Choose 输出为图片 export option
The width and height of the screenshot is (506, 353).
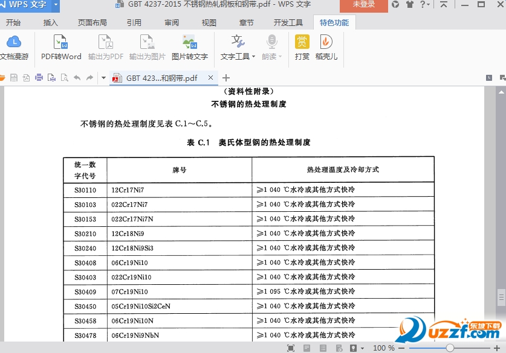pyautogui.click(x=147, y=48)
